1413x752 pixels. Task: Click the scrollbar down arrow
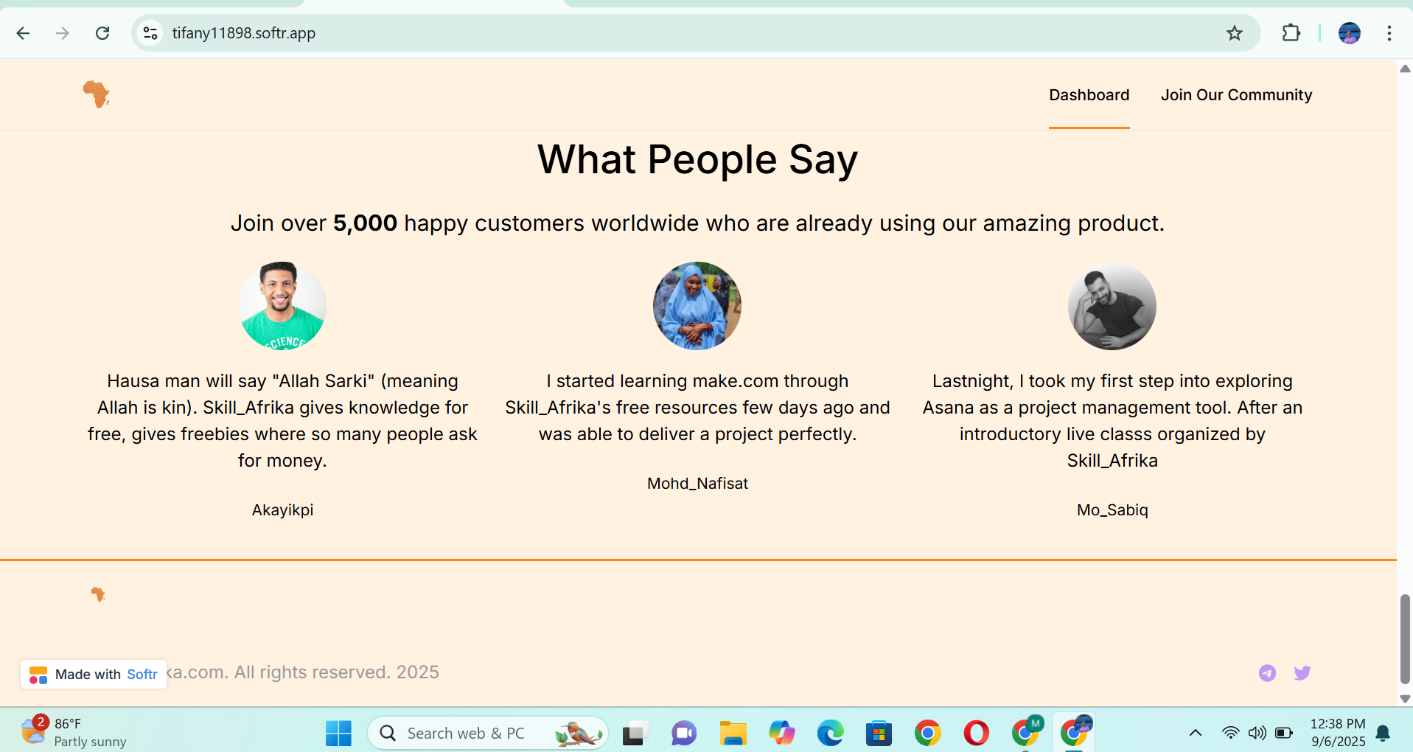tap(1405, 698)
